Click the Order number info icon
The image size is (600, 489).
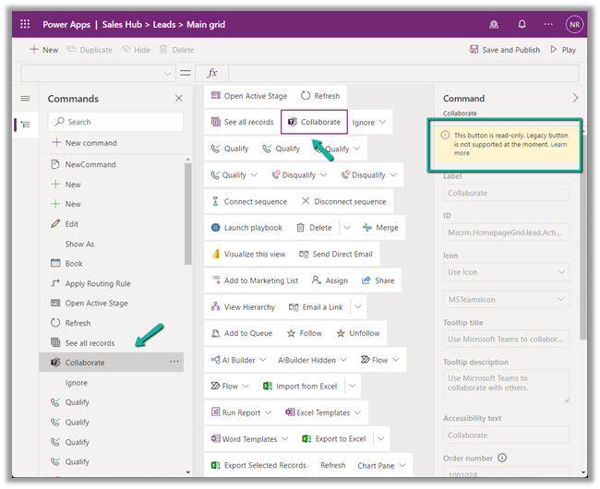(x=502, y=458)
